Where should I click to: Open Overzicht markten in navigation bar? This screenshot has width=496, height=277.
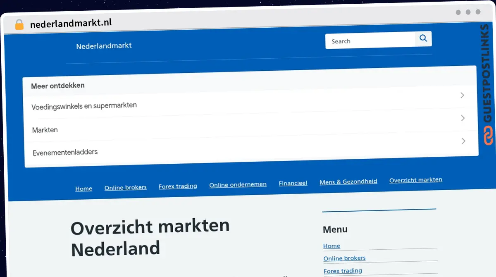415,180
